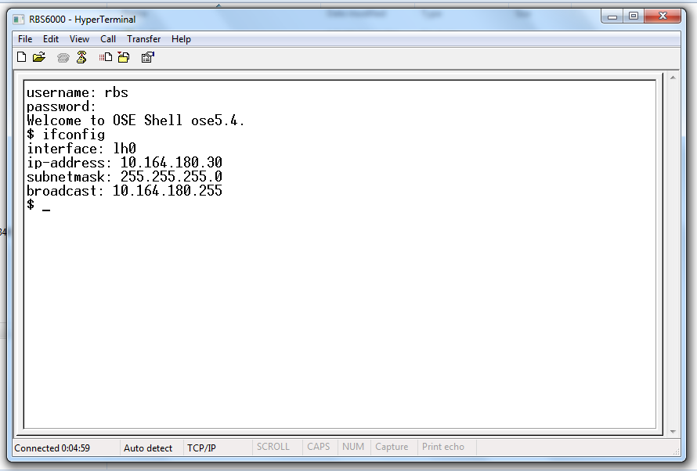Open connection Properties via toolbar icon
The height and width of the screenshot is (471, 697).
[x=146, y=56]
